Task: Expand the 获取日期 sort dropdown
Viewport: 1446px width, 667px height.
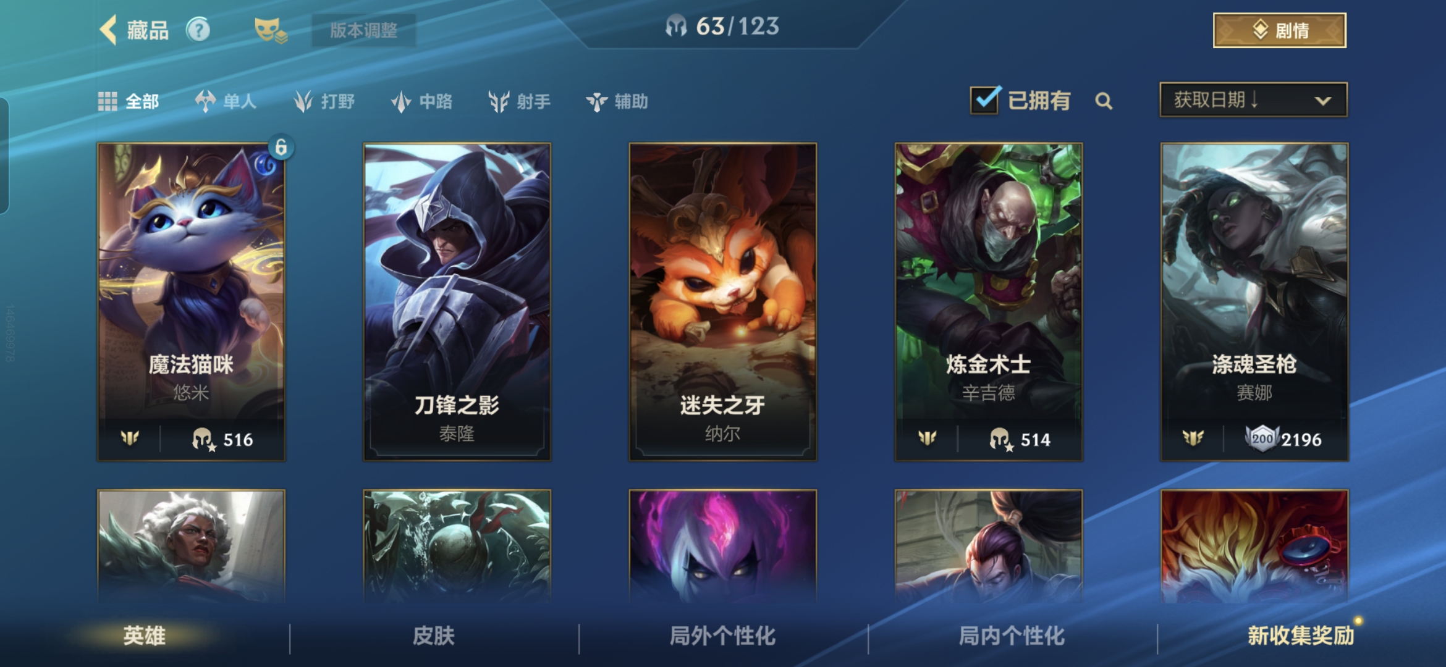Action: (x=1253, y=99)
